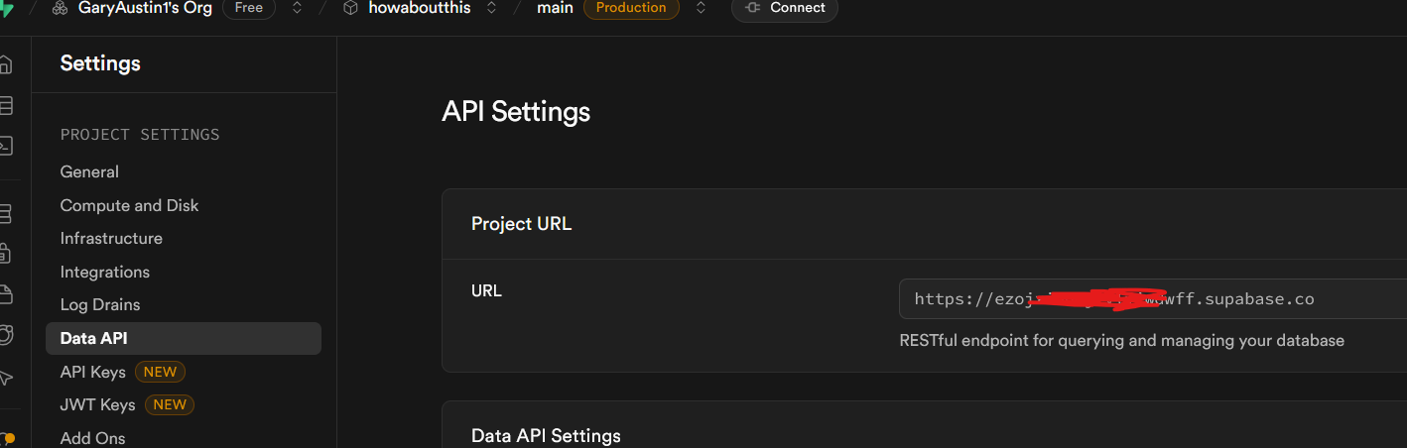Expand the organization switcher chevron
Screen dimensions: 1407x448
click(297, 8)
